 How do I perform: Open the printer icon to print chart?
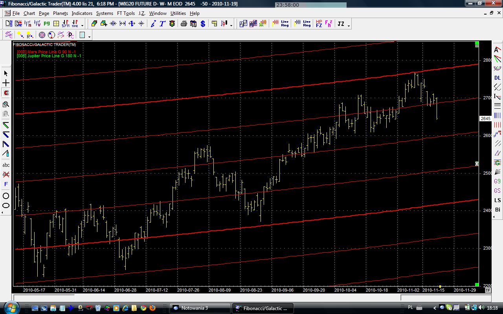click(x=184, y=24)
